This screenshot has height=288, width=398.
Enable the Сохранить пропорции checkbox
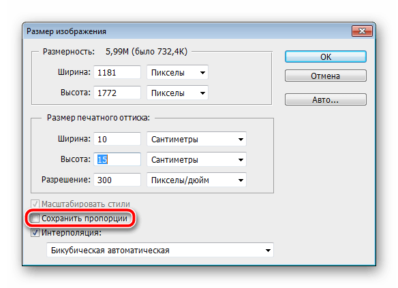(x=35, y=219)
